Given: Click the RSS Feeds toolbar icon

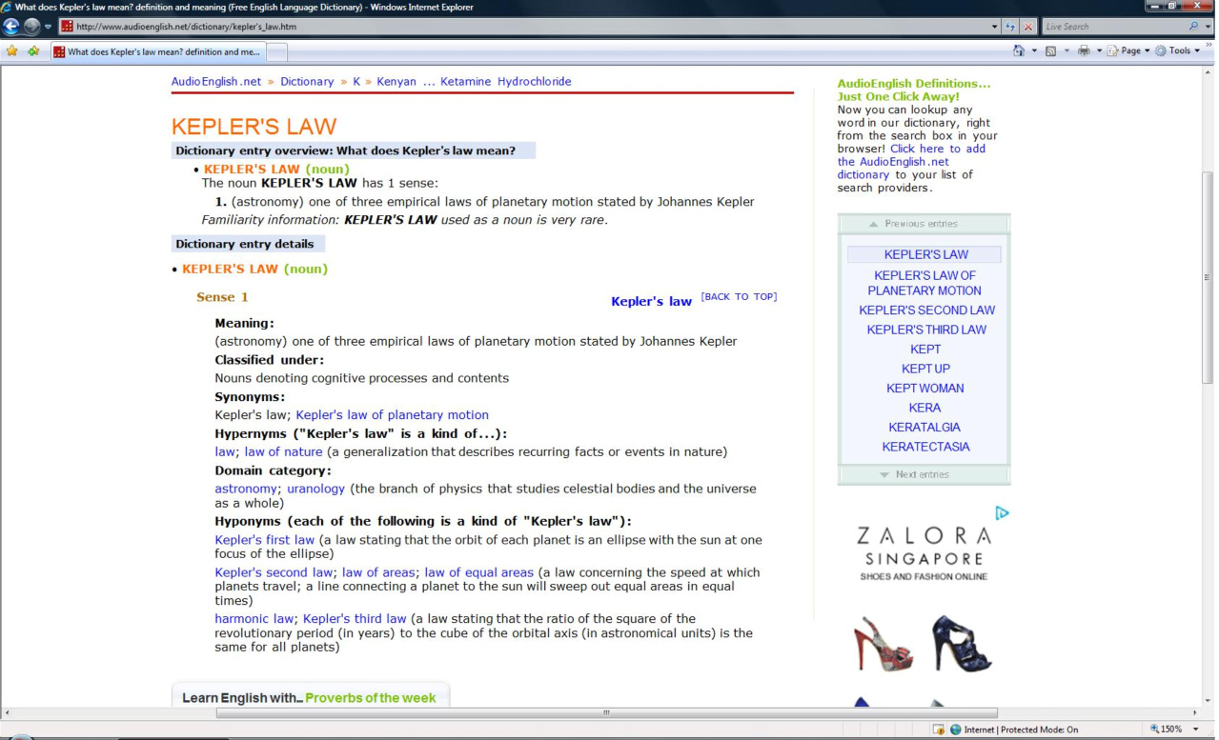Looking at the screenshot, I should pos(1048,50).
